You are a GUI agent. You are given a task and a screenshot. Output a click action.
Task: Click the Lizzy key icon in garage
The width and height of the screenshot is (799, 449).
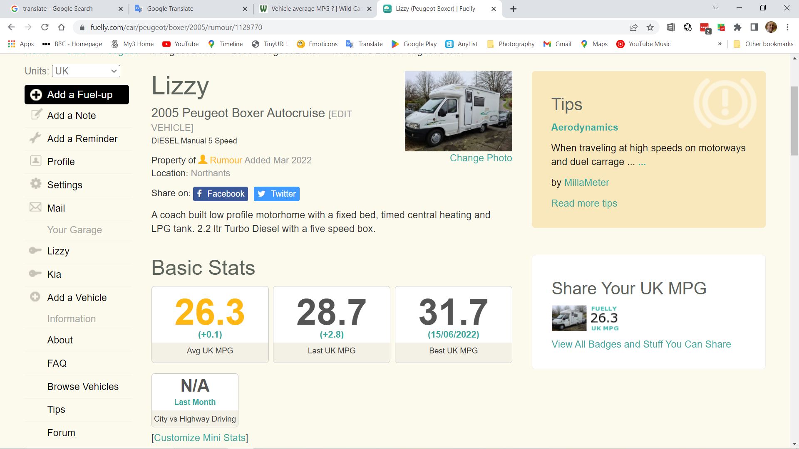35,250
